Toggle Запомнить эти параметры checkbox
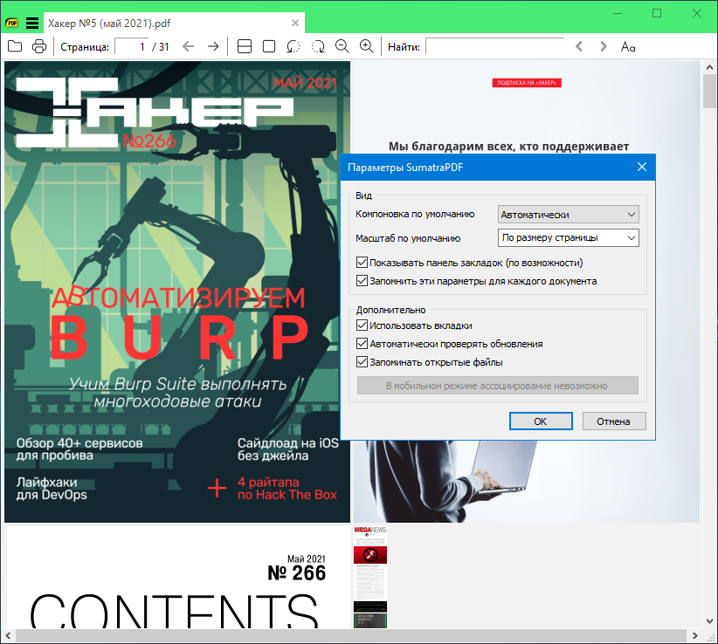The height and width of the screenshot is (644, 718). [362, 281]
